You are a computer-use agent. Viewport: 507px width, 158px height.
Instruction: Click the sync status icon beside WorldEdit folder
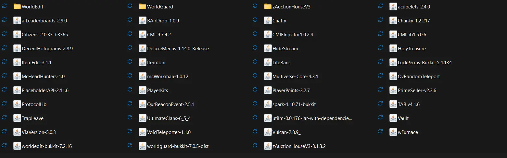pos(4,6)
